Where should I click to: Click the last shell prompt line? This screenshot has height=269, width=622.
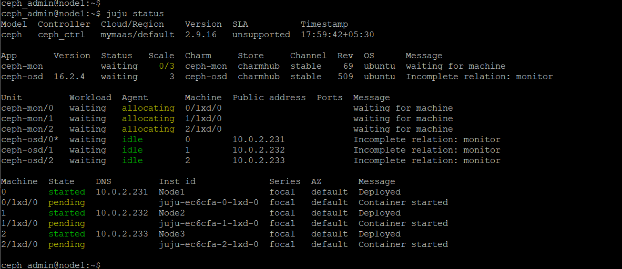(x=50, y=265)
